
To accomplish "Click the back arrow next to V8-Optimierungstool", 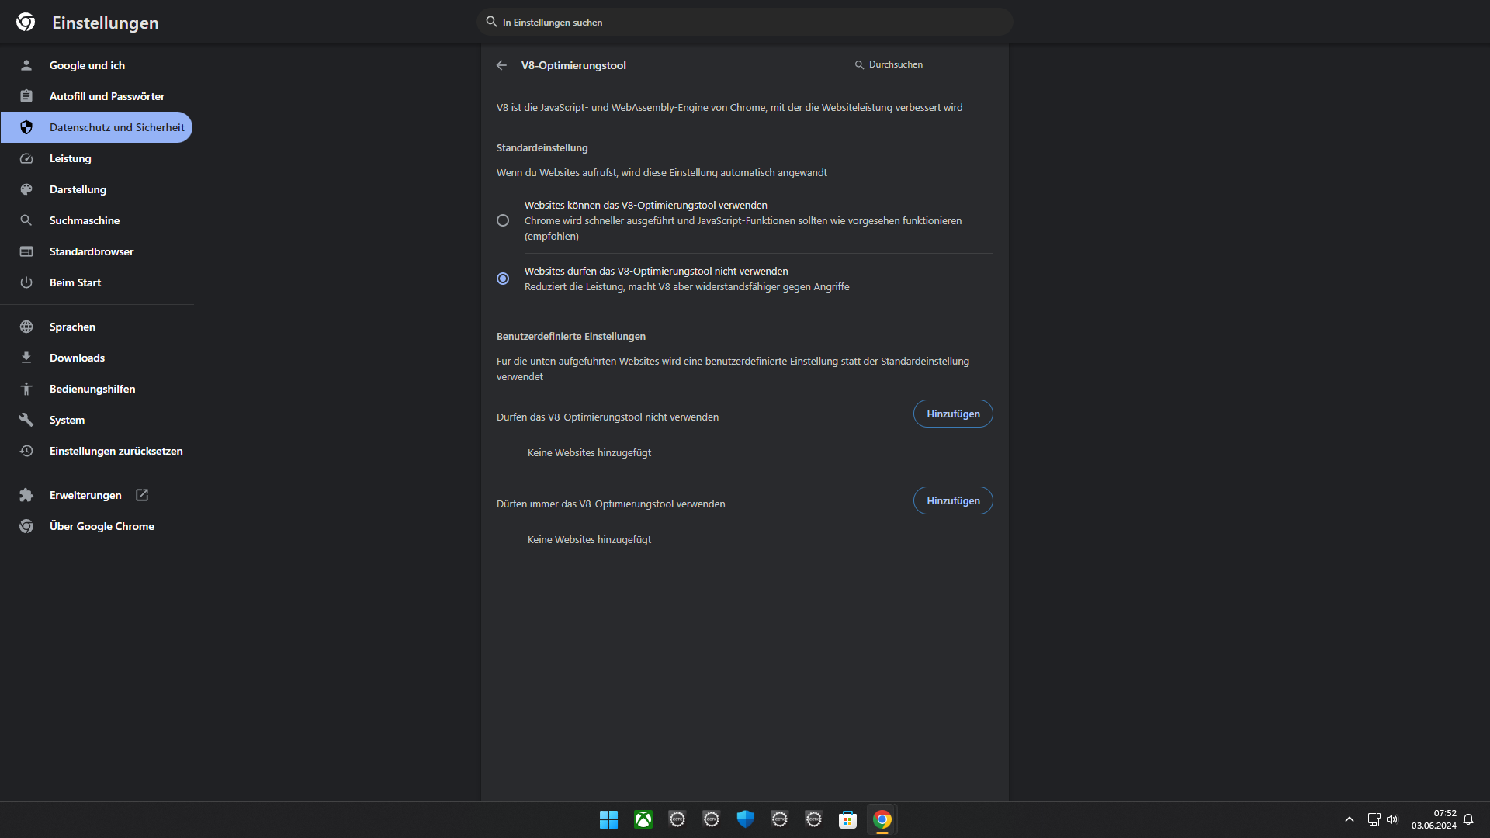I will click(501, 65).
